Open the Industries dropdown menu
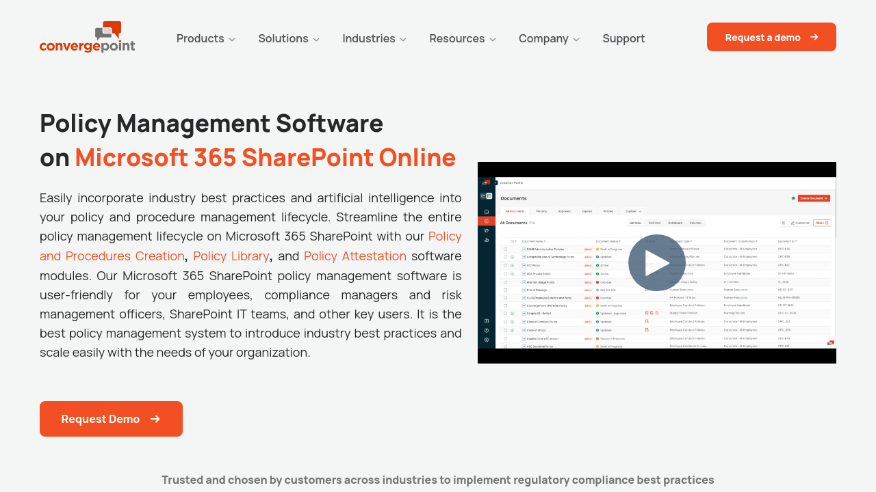876x492 pixels. (x=374, y=38)
